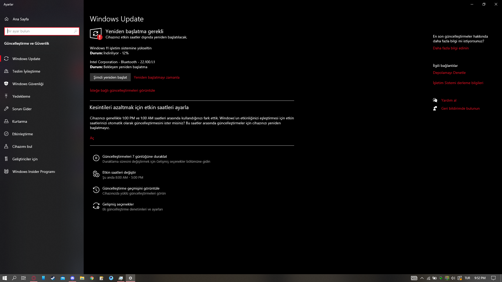502x282 pixels.
Task: Launch Steam from the taskbar
Action: click(x=53, y=278)
